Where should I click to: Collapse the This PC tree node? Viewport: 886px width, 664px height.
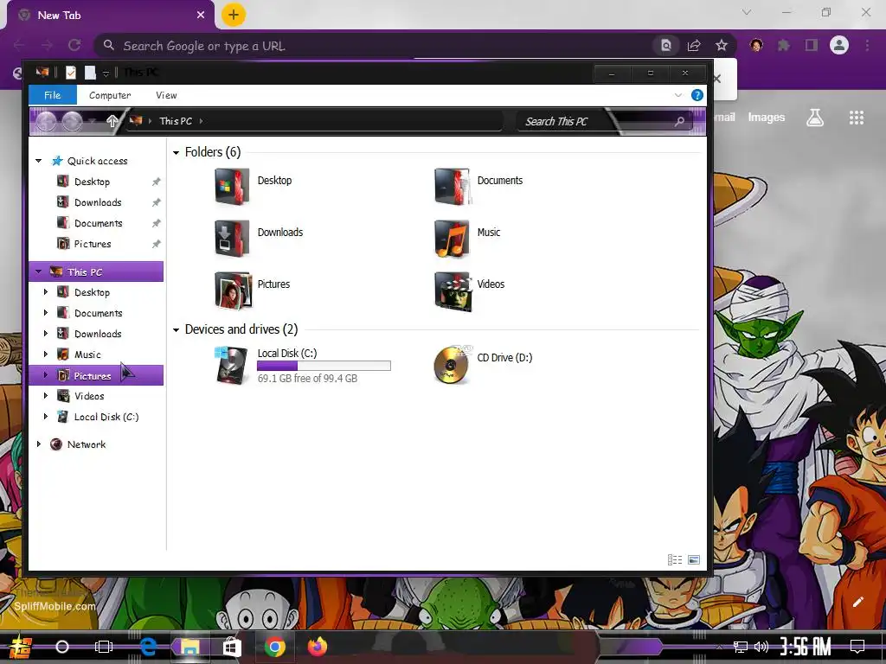coord(38,271)
